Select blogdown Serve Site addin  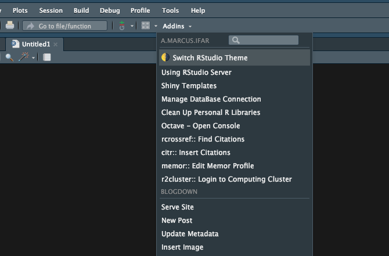tap(178, 207)
